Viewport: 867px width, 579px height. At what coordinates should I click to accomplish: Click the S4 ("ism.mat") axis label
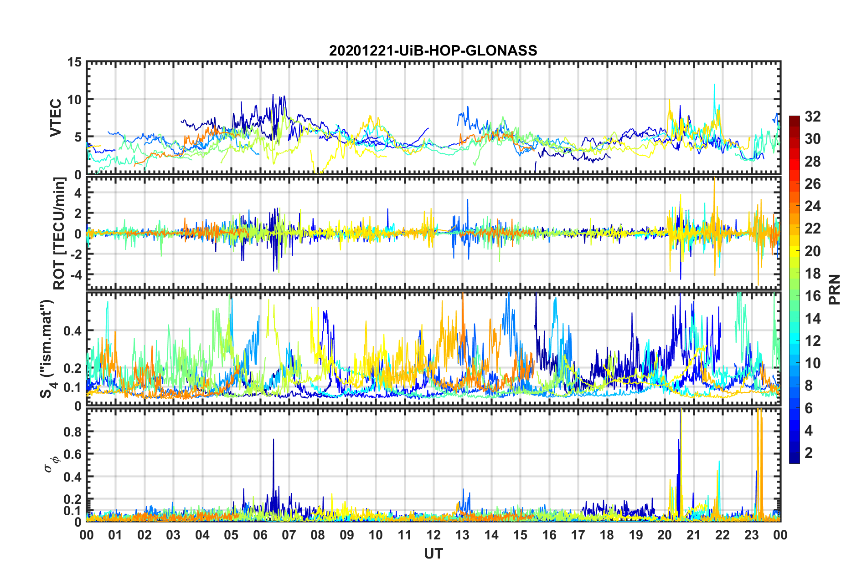click(x=48, y=349)
